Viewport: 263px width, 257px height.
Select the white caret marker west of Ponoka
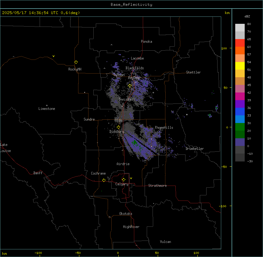pyautogui.click(x=111, y=45)
